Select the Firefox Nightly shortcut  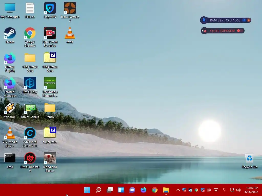pos(10,62)
